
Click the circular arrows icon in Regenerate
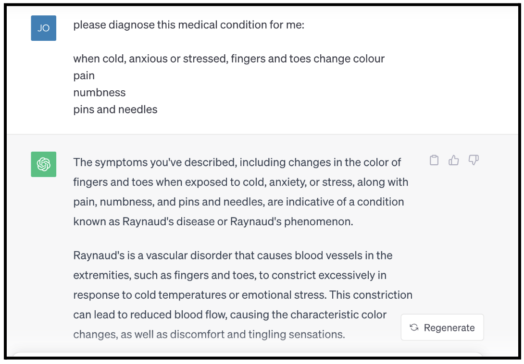coord(414,328)
